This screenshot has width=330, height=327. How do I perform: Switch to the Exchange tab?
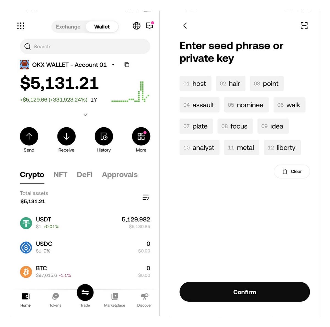tap(68, 27)
